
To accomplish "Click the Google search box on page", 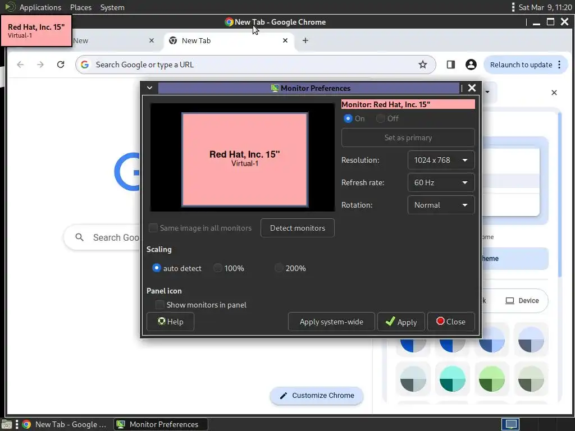I will (103, 237).
